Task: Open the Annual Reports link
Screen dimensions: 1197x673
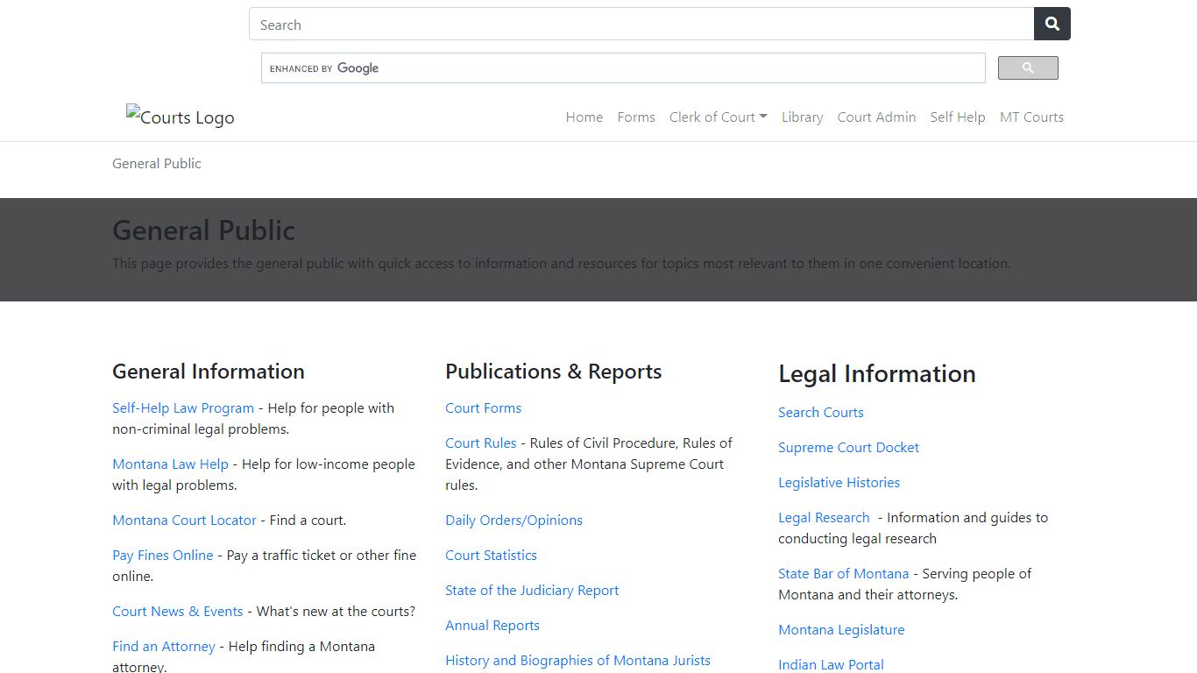Action: (x=492, y=626)
